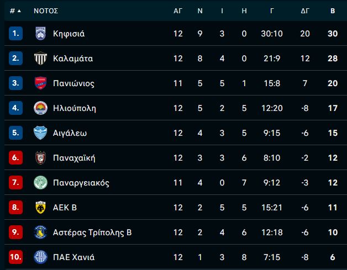The image size is (347, 270).
Task: Click the blue position 1 badge
Action: pos(15,33)
